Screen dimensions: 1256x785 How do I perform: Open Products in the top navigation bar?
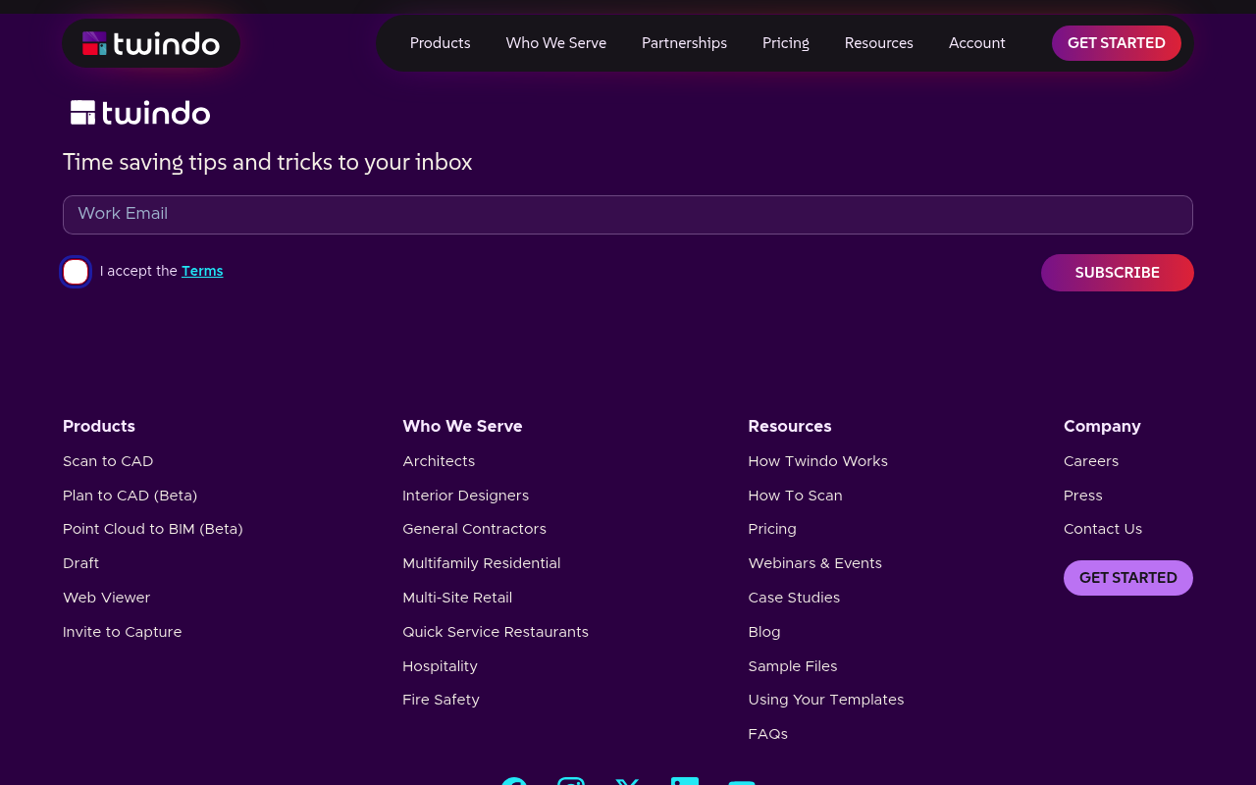tap(441, 43)
